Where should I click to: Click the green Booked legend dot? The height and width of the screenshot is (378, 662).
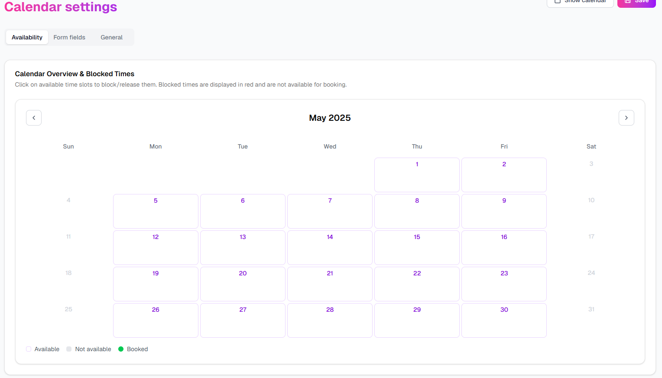[121, 349]
